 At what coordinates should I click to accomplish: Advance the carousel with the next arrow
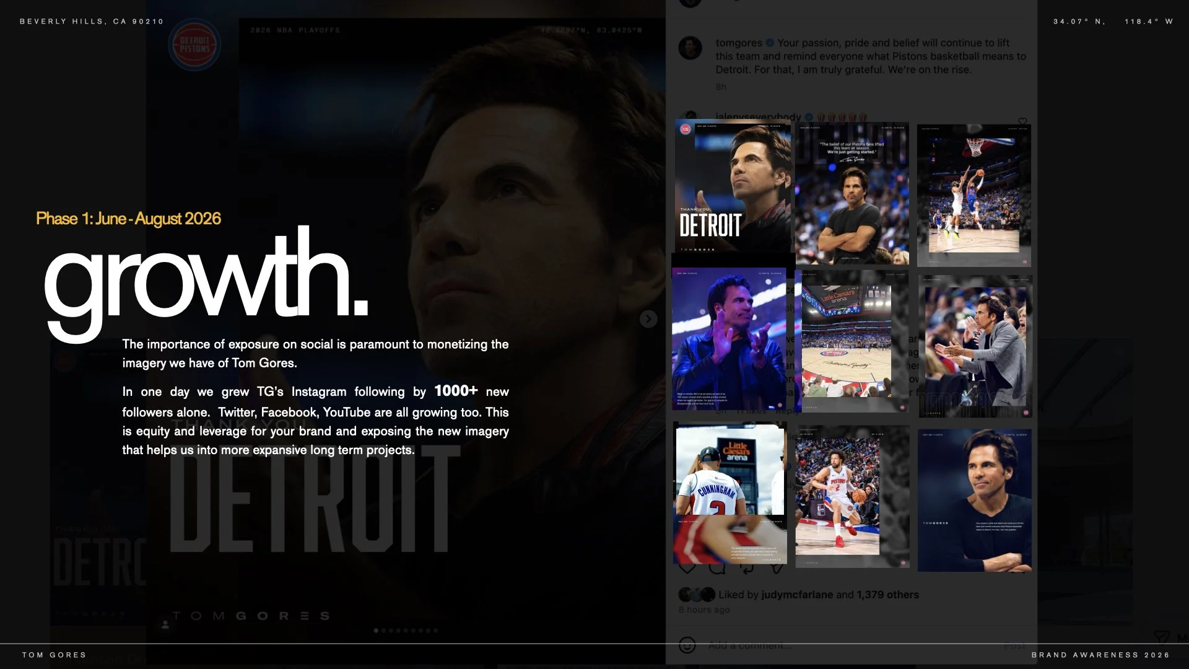click(x=648, y=319)
